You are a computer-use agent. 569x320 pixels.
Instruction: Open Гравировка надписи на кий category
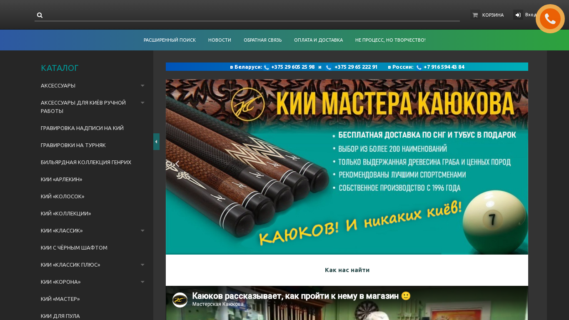[82, 128]
